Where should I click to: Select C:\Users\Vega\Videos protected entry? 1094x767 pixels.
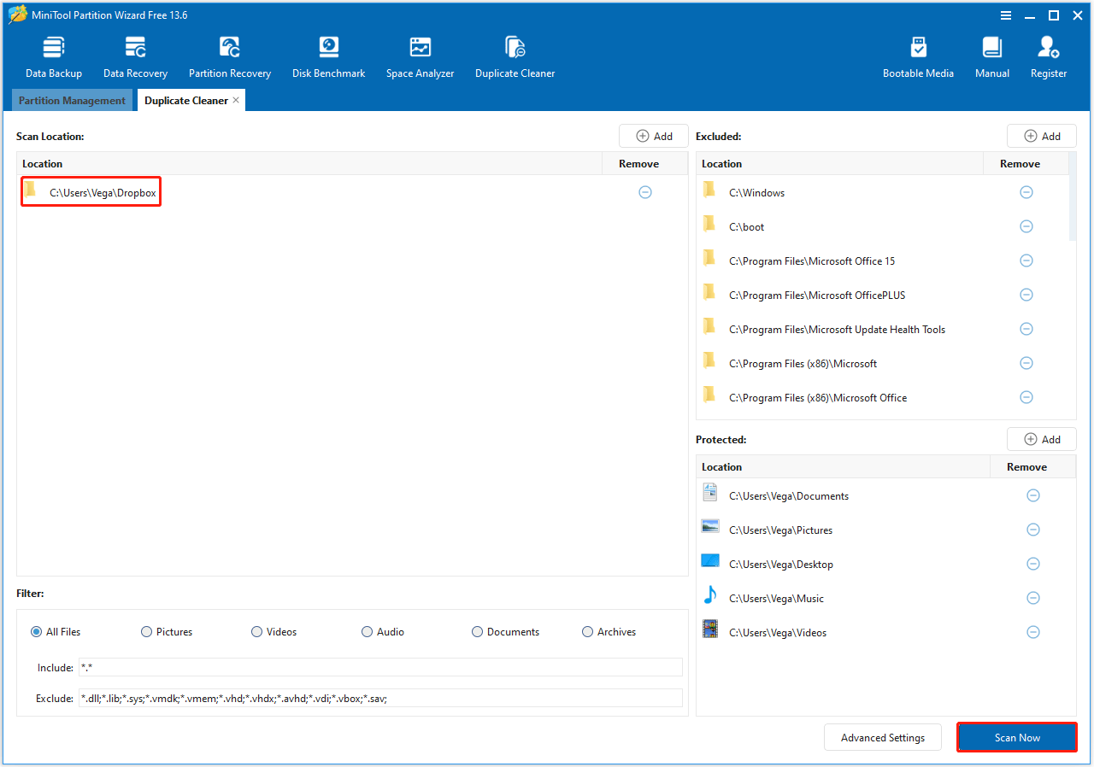click(886, 632)
